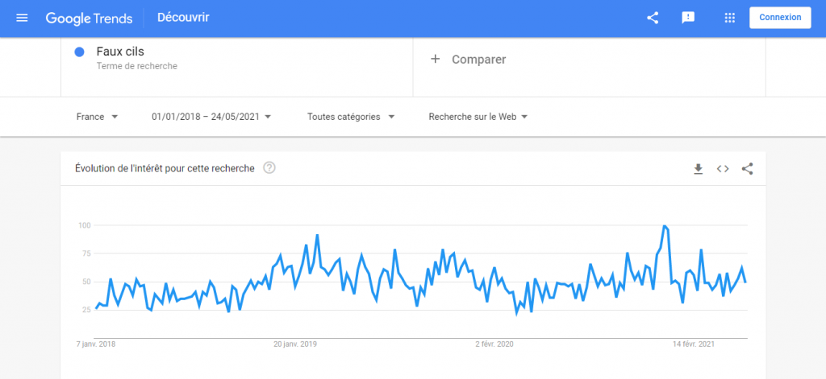Open the hamburger main menu
Screen dimensions: 826x379
[22, 18]
